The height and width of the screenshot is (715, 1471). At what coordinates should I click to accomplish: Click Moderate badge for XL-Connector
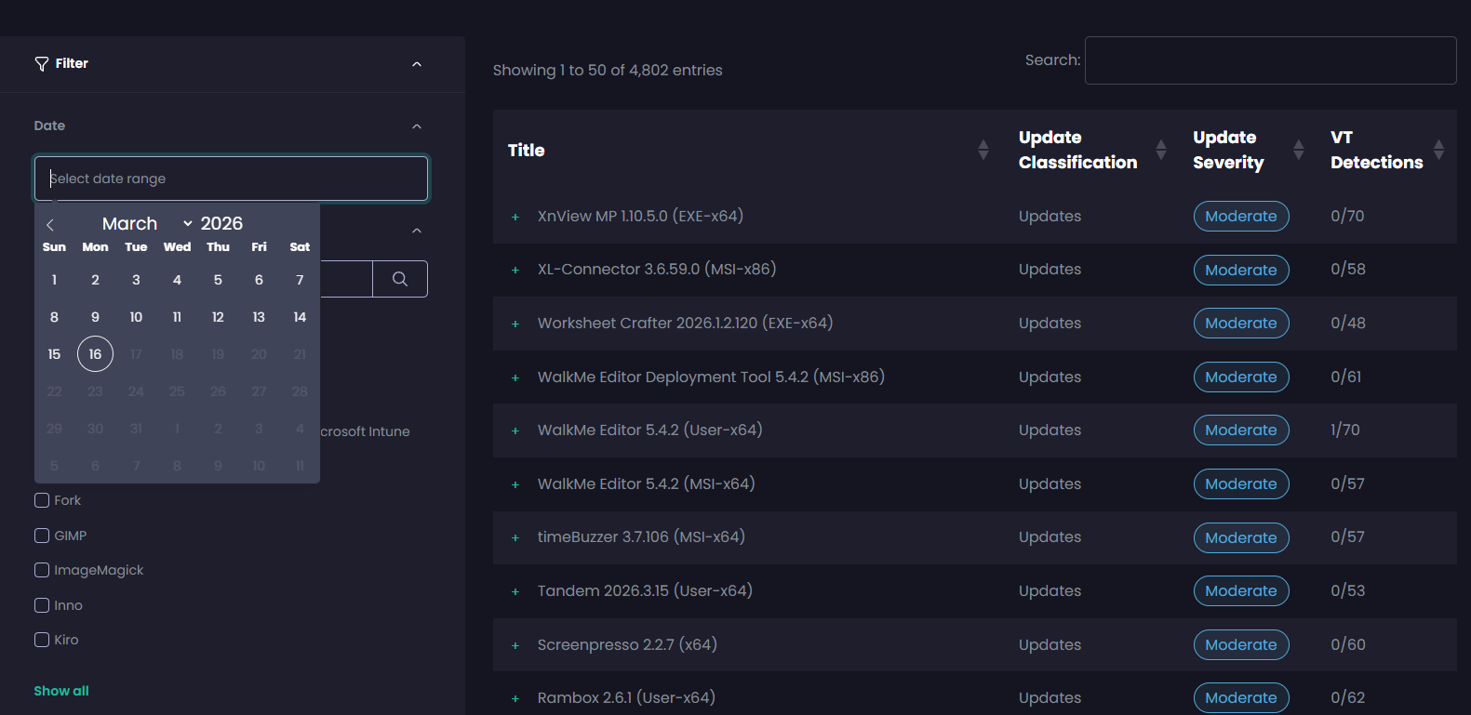[1240, 270]
